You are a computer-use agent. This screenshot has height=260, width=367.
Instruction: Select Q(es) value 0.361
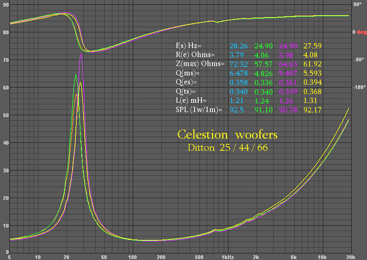(x=288, y=83)
